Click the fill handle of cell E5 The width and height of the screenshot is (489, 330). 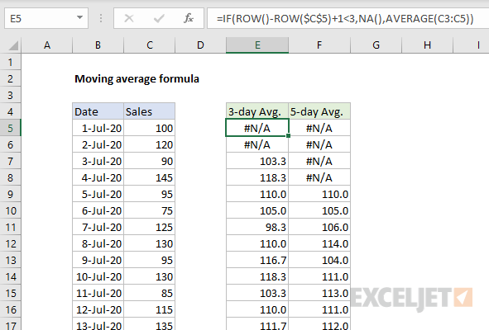click(288, 135)
